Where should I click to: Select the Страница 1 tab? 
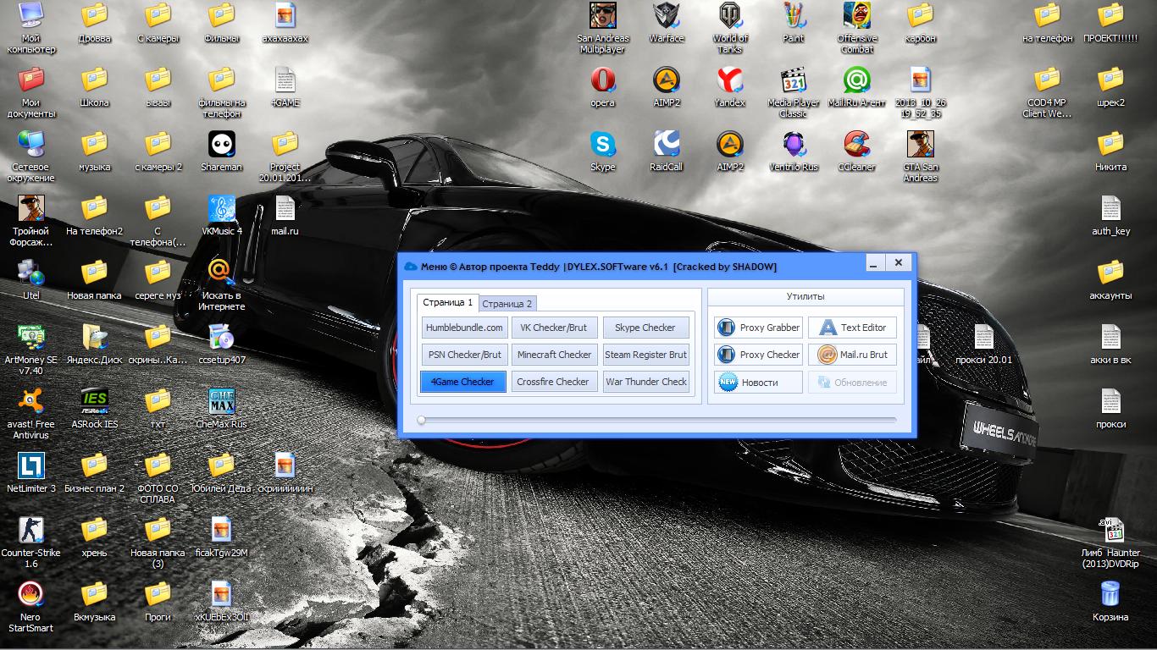click(x=448, y=302)
